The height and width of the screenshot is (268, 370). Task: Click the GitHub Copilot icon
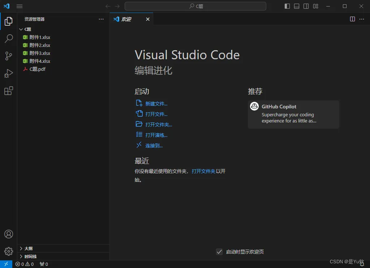254,107
